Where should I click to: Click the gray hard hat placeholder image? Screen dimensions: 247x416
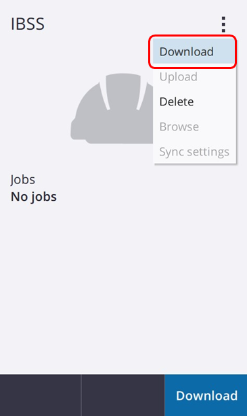[x=113, y=108]
